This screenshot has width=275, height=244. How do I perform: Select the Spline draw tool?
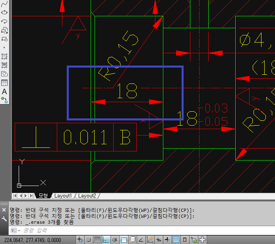pyautogui.click(x=4, y=4)
